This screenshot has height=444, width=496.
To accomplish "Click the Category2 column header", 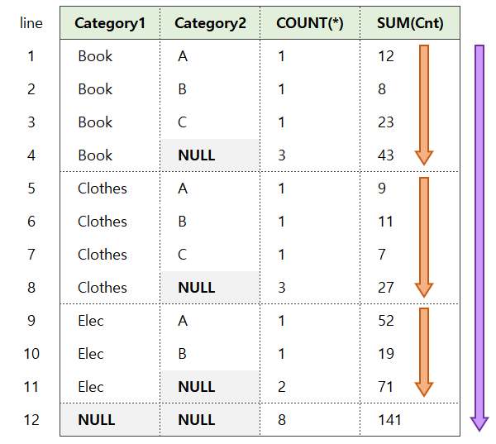I will 210,23.
